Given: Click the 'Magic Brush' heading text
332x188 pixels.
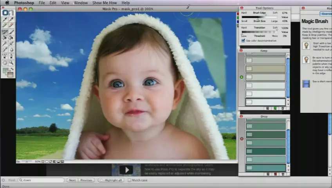Looking at the screenshot, I should 315,22.
